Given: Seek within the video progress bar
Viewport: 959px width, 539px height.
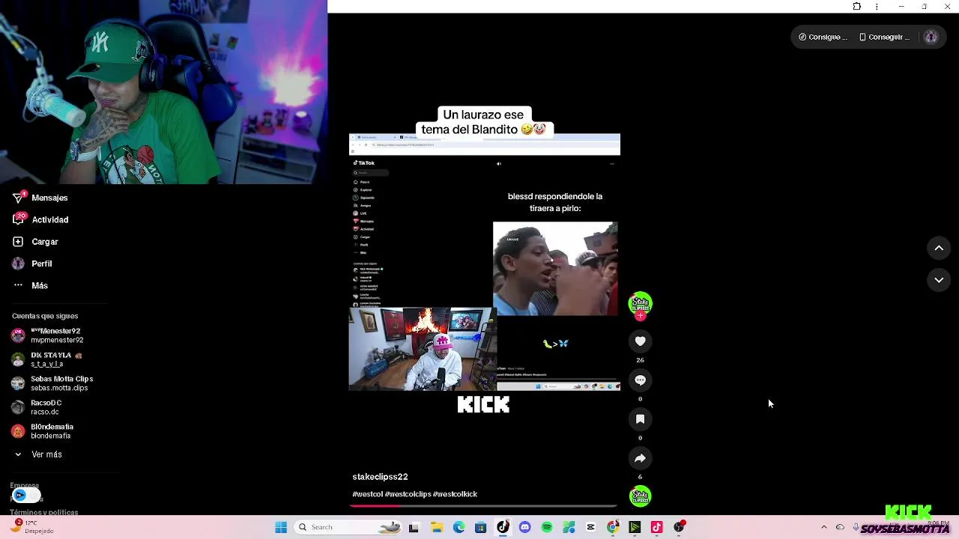Looking at the screenshot, I should [x=484, y=506].
